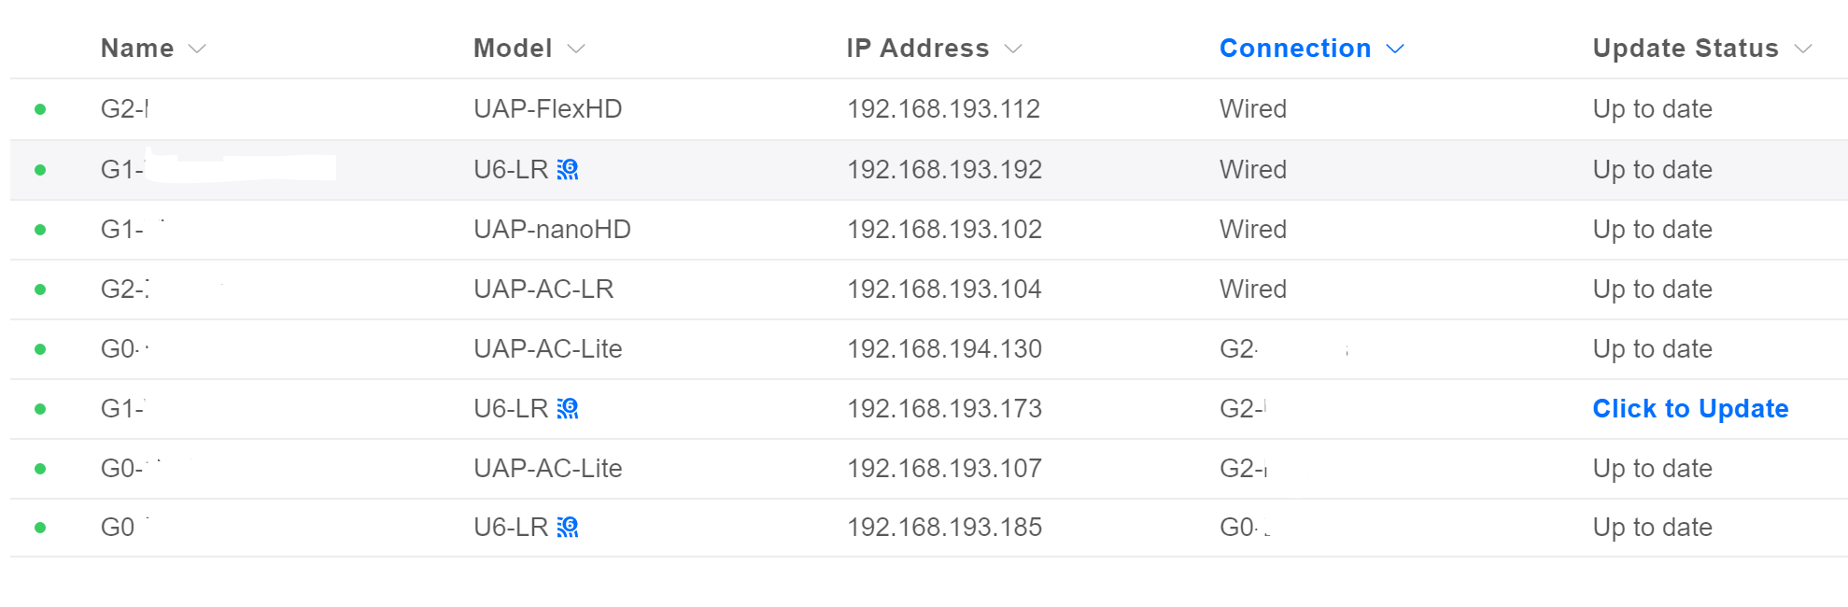Select the UAP-AC-LR device row
1848x607 pixels.
pyautogui.click(x=543, y=289)
